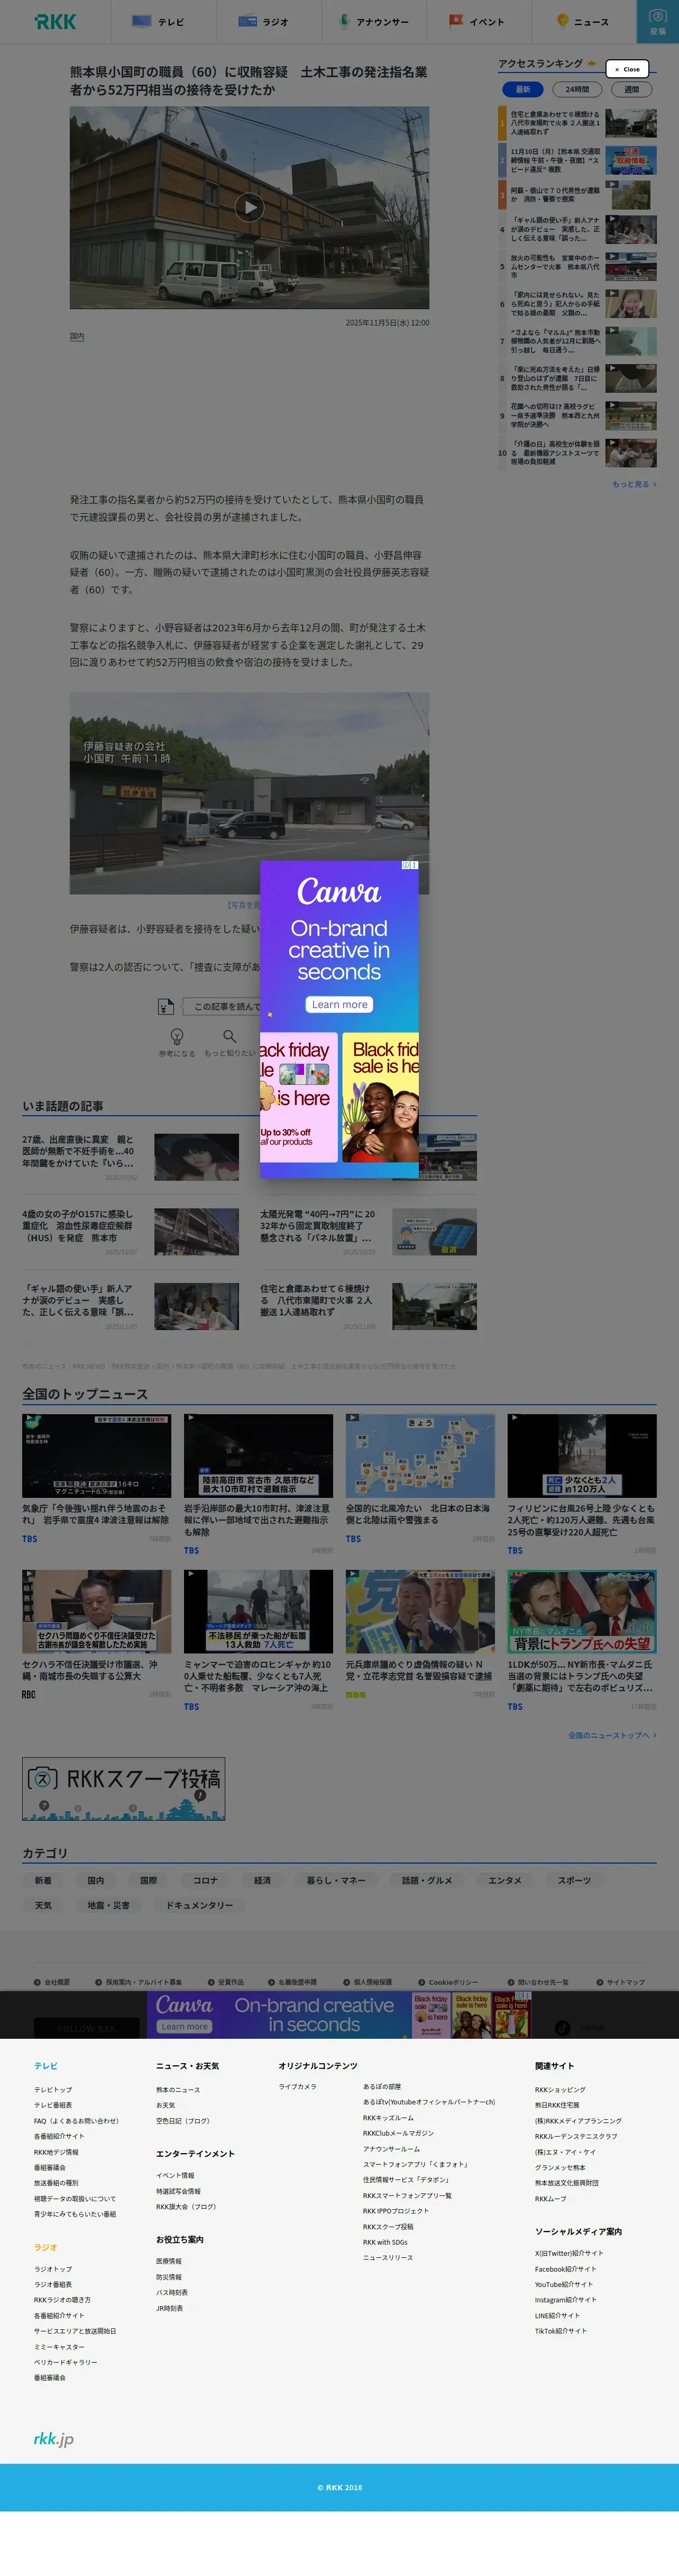Select the スポーツ category chip
Image resolution: width=679 pixels, height=2576 pixels.
pos(574,1880)
